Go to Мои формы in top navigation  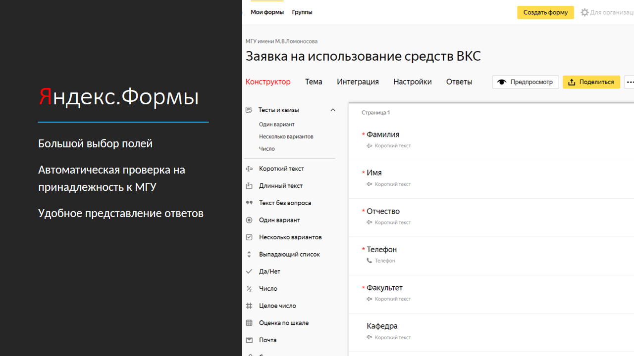click(x=267, y=12)
